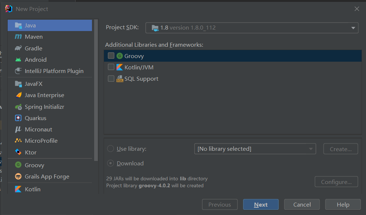Click the Create... library button
The image size is (366, 215).
tap(340, 149)
